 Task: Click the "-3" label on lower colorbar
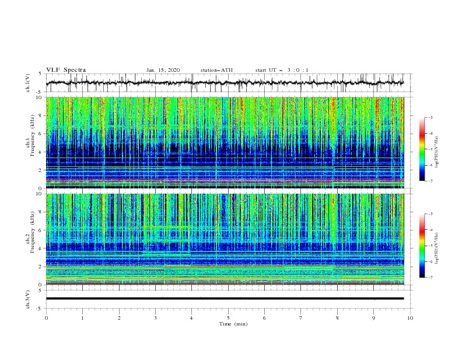point(430,214)
